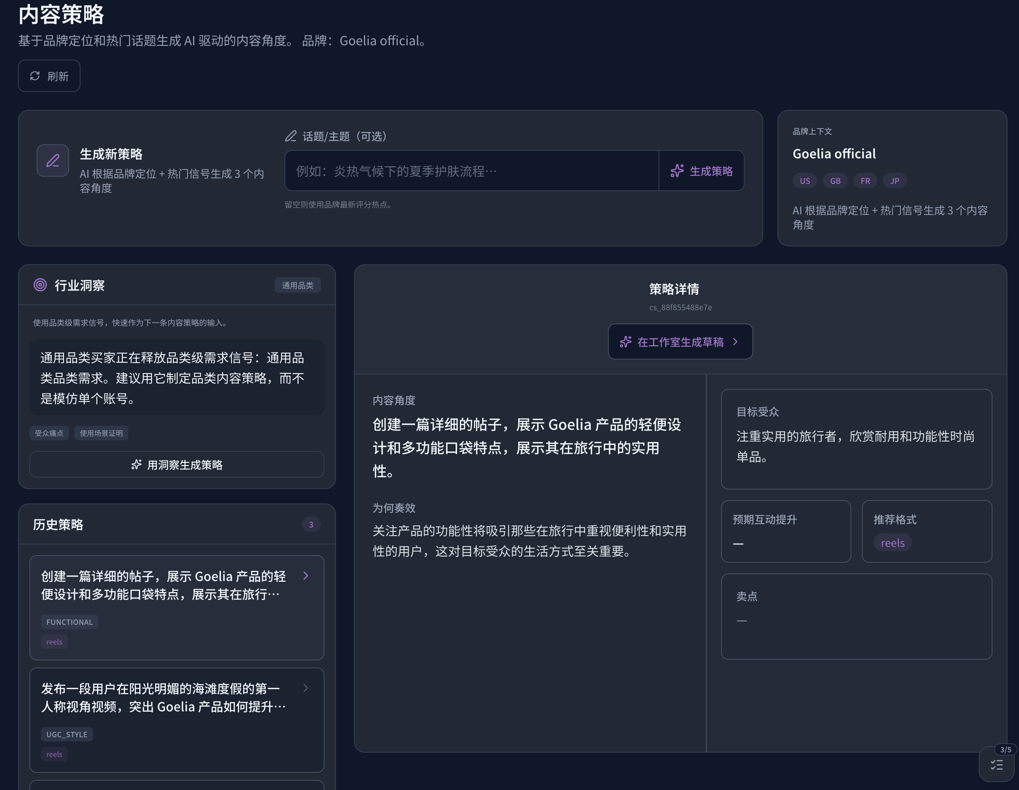Click the strategy ID cs_88f855488e7e

click(680, 307)
